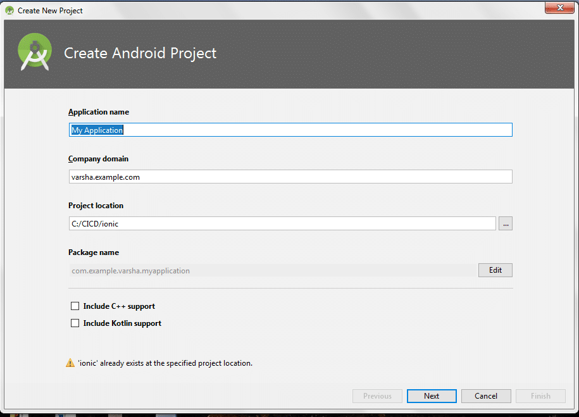Enable the Include C++ support checkbox
The image size is (579, 417).
coord(75,306)
